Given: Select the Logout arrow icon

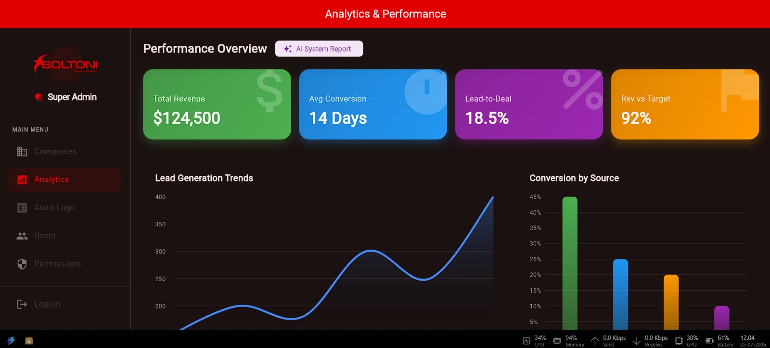Looking at the screenshot, I should 22,304.
